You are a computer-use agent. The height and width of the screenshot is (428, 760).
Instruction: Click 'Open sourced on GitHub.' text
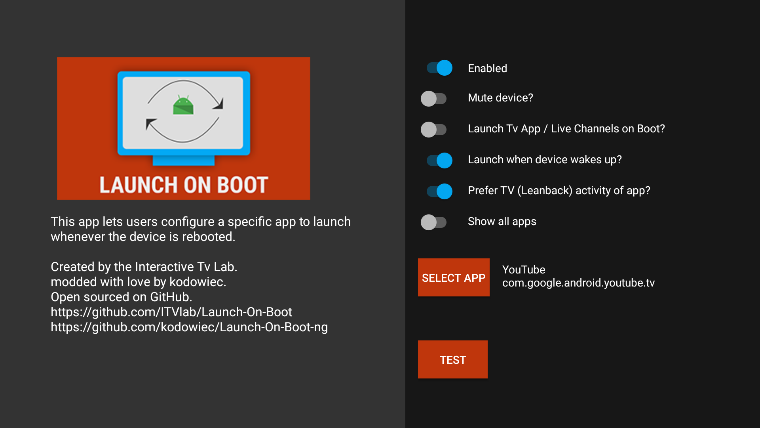[122, 297]
